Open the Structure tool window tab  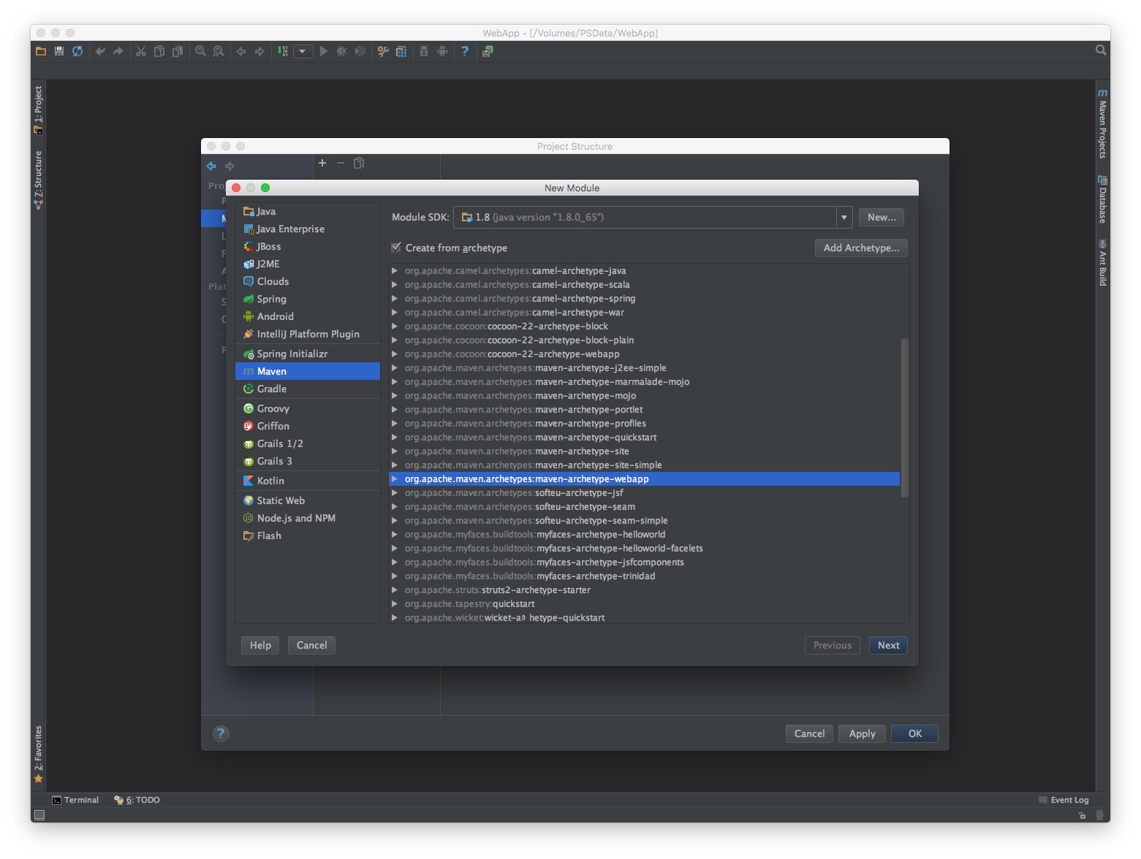coord(38,180)
